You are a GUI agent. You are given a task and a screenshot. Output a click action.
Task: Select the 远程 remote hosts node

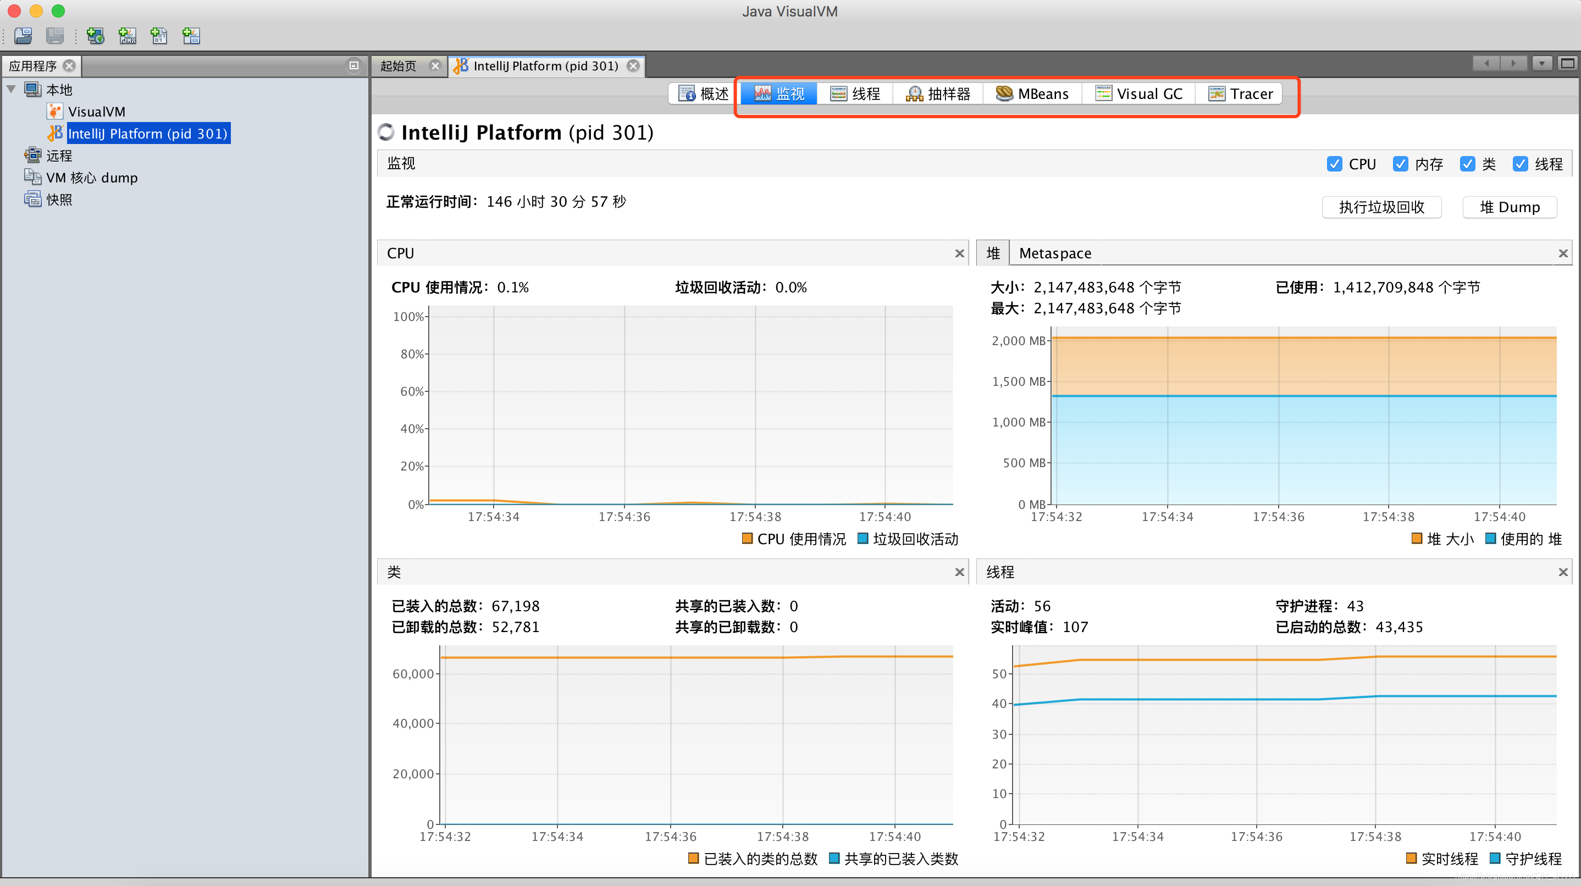(59, 156)
